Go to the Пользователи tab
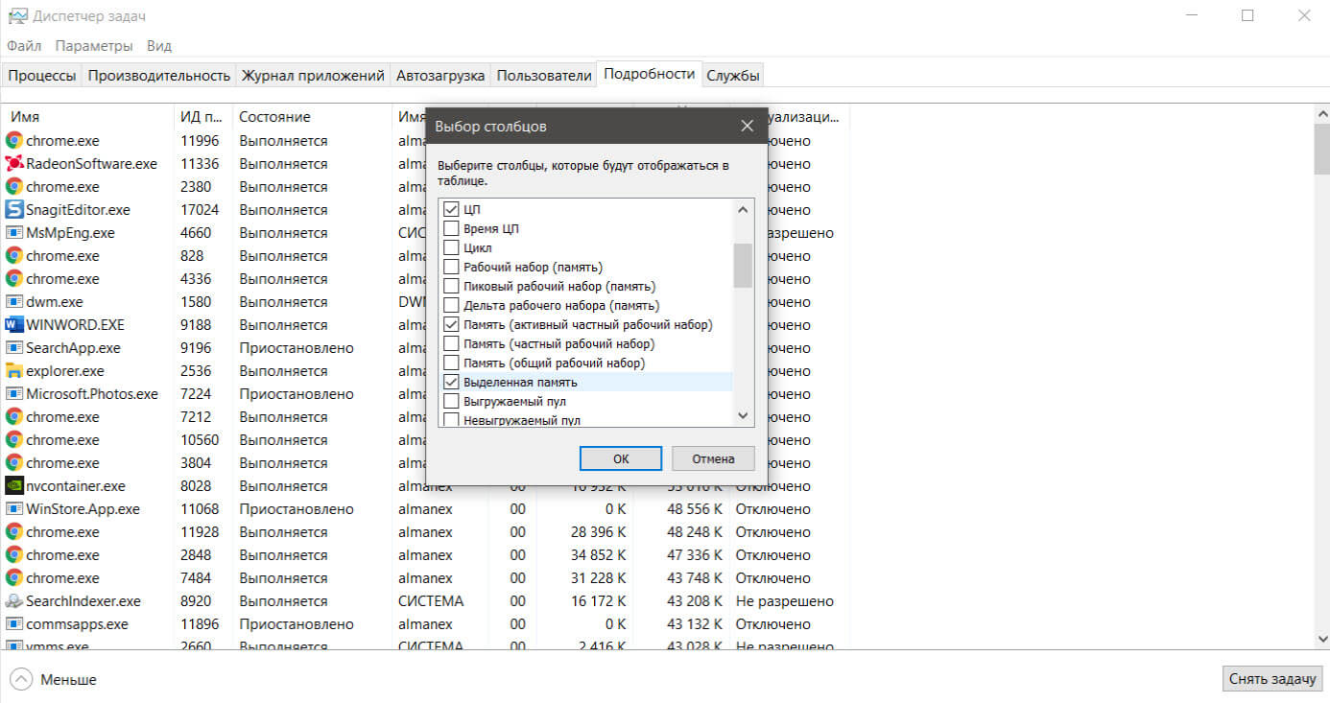This screenshot has width=1330, height=703. click(544, 76)
